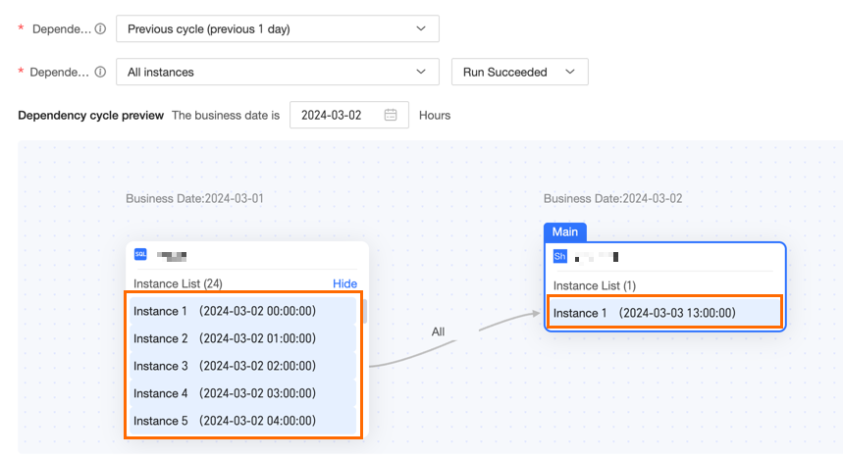Click the Instance List (24) heading

178,283
